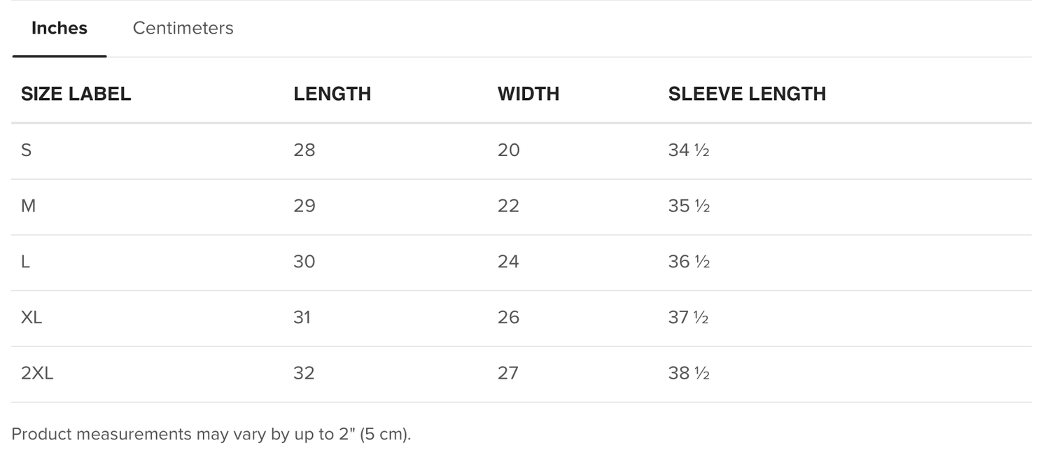Select the L size row label
Screen dimensions: 1050x464
tap(25, 262)
